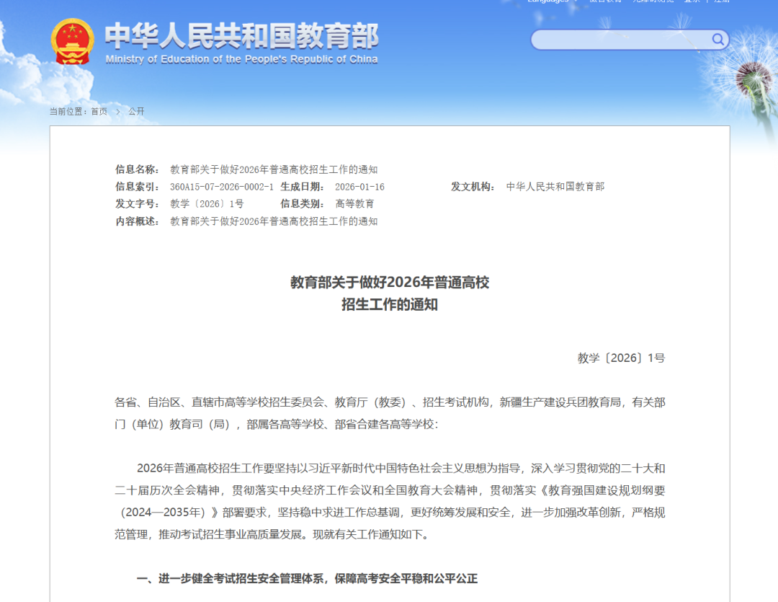Click 首页 in the breadcrumb
The width and height of the screenshot is (778, 602).
(99, 111)
